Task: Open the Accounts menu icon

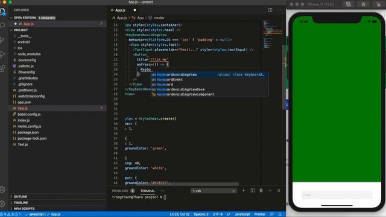Action: pyautogui.click(x=2, y=189)
